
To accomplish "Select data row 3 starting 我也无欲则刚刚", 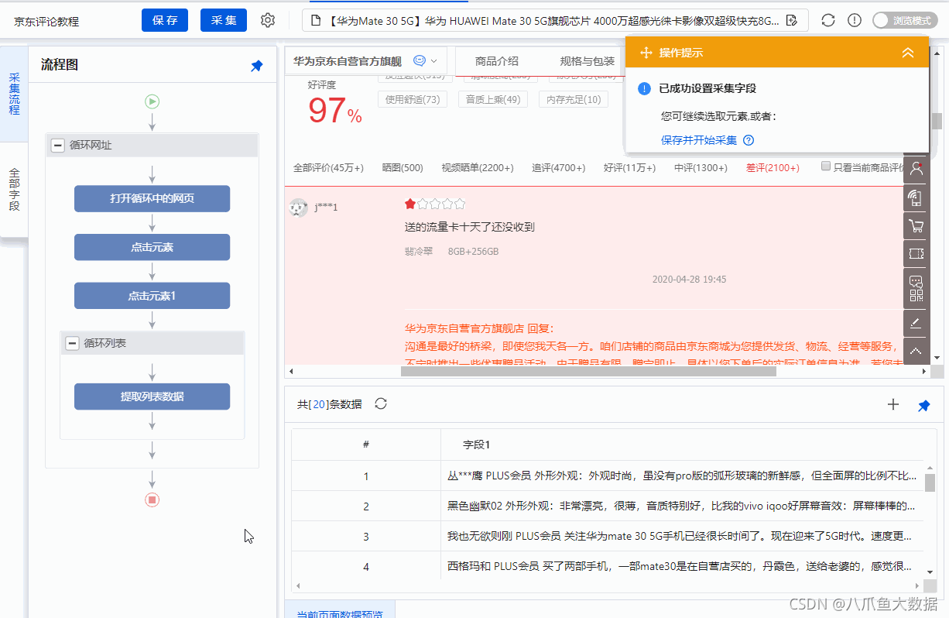I will (607, 536).
